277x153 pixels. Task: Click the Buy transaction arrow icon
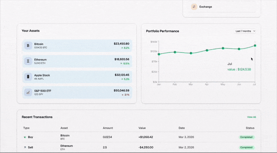click(25, 137)
